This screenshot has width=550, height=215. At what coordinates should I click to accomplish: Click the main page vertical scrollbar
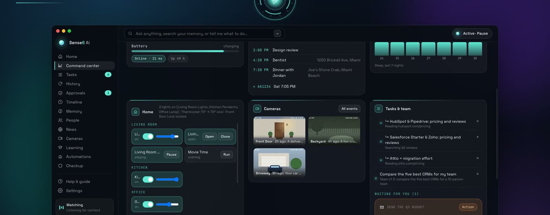click(x=497, y=134)
